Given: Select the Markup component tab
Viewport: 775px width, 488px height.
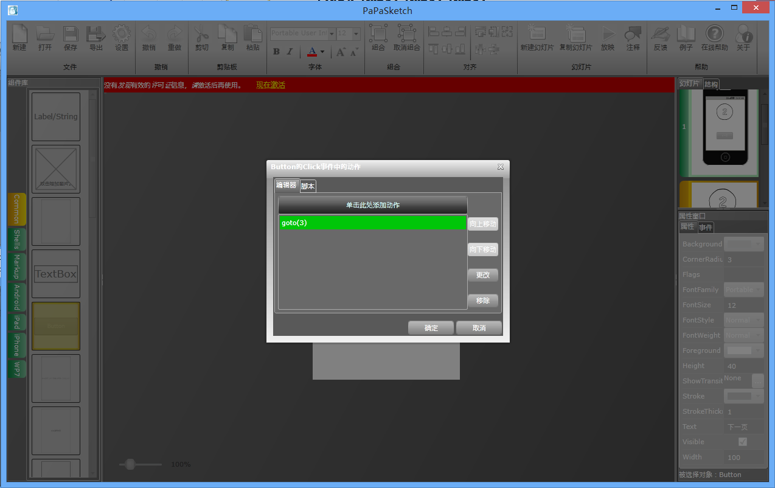Looking at the screenshot, I should point(17,268).
